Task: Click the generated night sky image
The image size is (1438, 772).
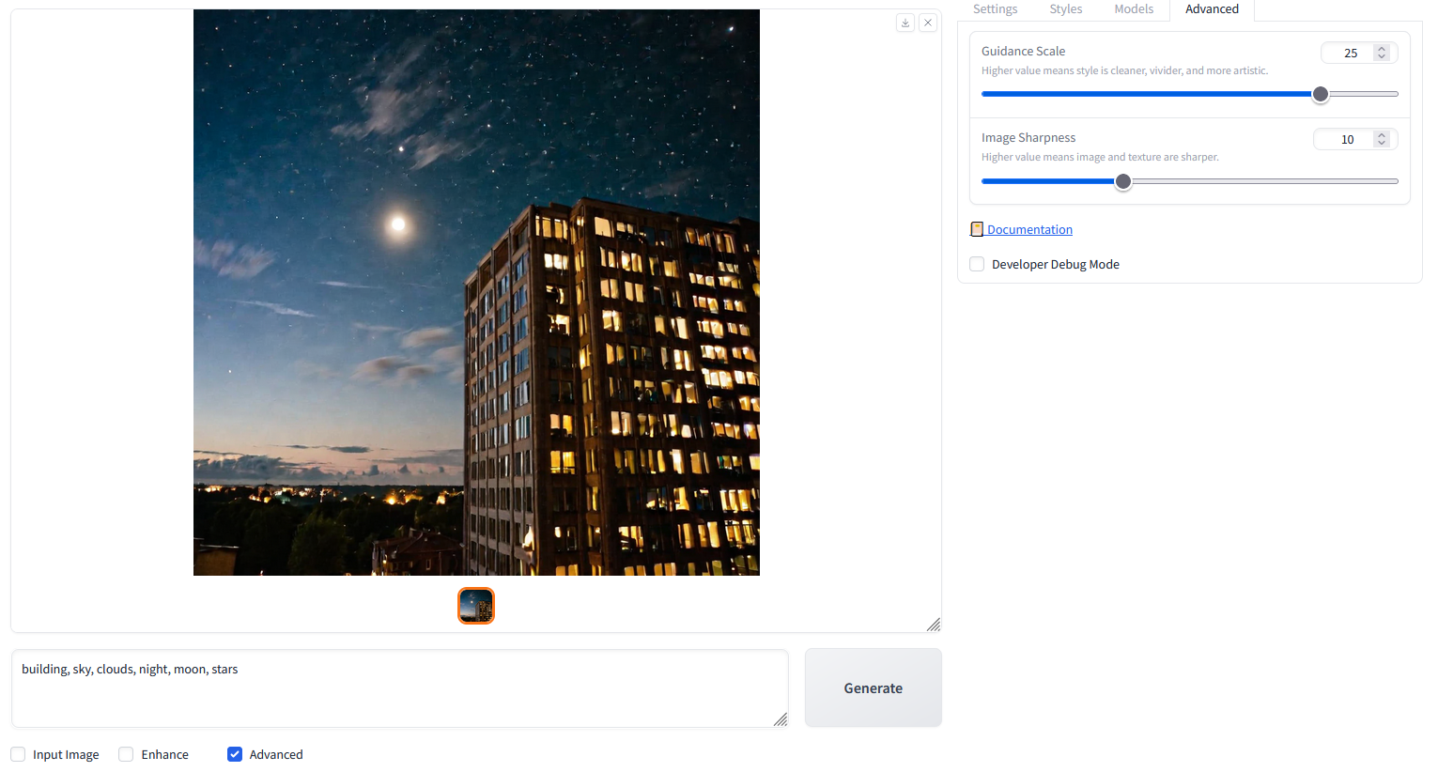Action: [x=476, y=292]
